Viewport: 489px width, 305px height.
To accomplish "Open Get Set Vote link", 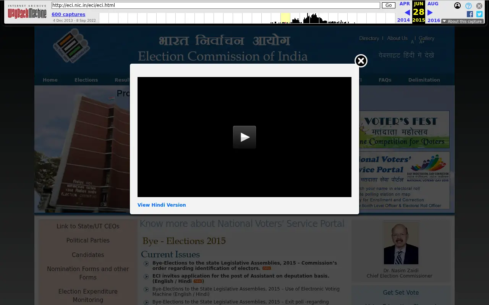I will [401, 292].
